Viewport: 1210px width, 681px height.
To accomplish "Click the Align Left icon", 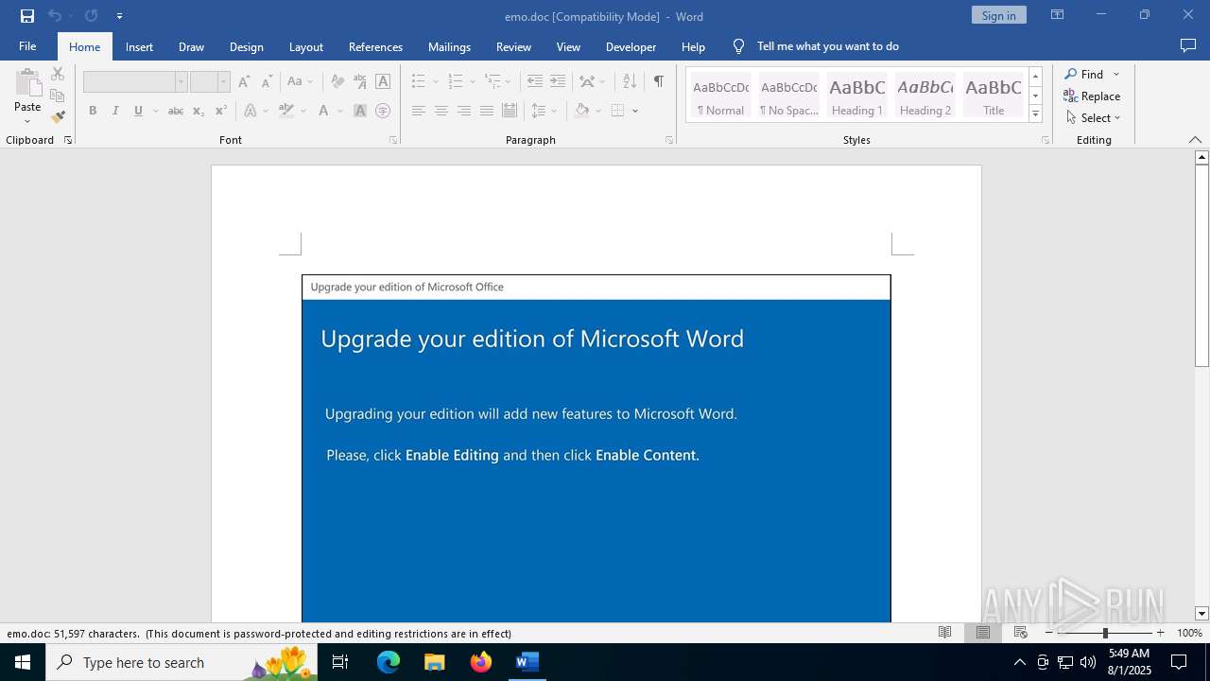I will 419,111.
